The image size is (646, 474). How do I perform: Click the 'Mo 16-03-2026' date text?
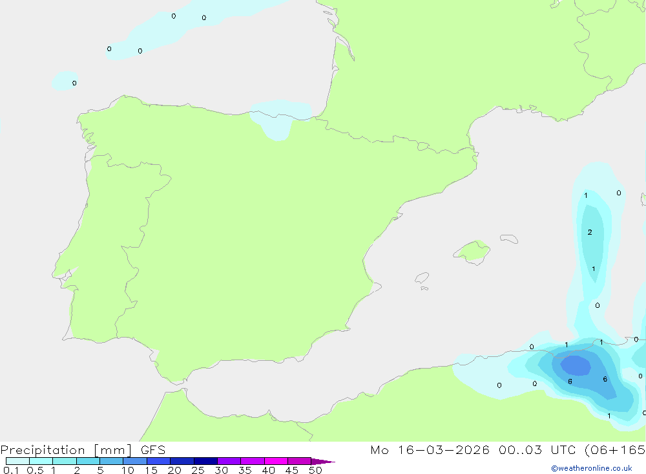click(x=430, y=450)
